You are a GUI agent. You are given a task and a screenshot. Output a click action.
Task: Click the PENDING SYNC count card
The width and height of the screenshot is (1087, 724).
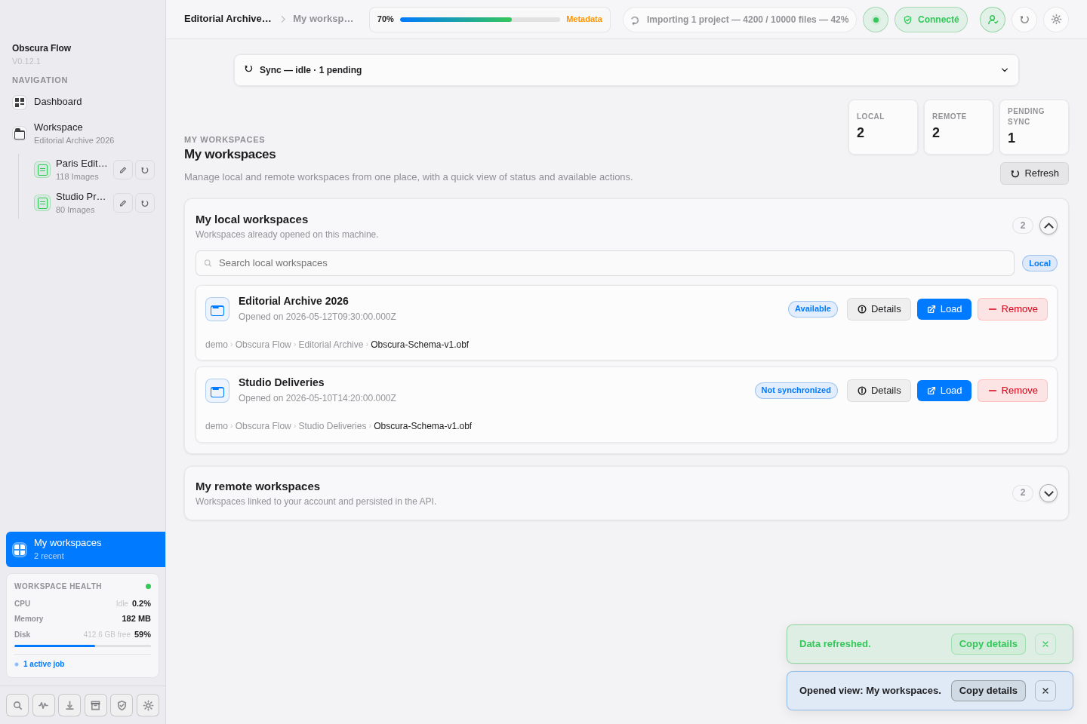pos(1034,127)
